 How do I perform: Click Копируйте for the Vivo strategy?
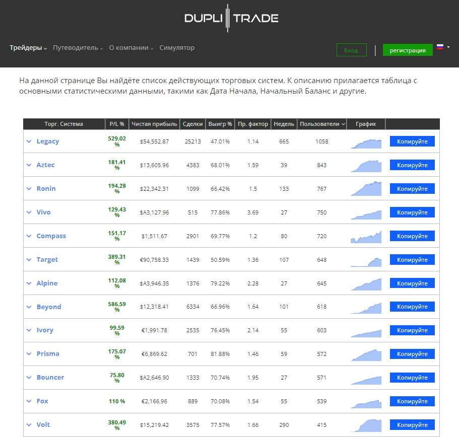tap(412, 212)
